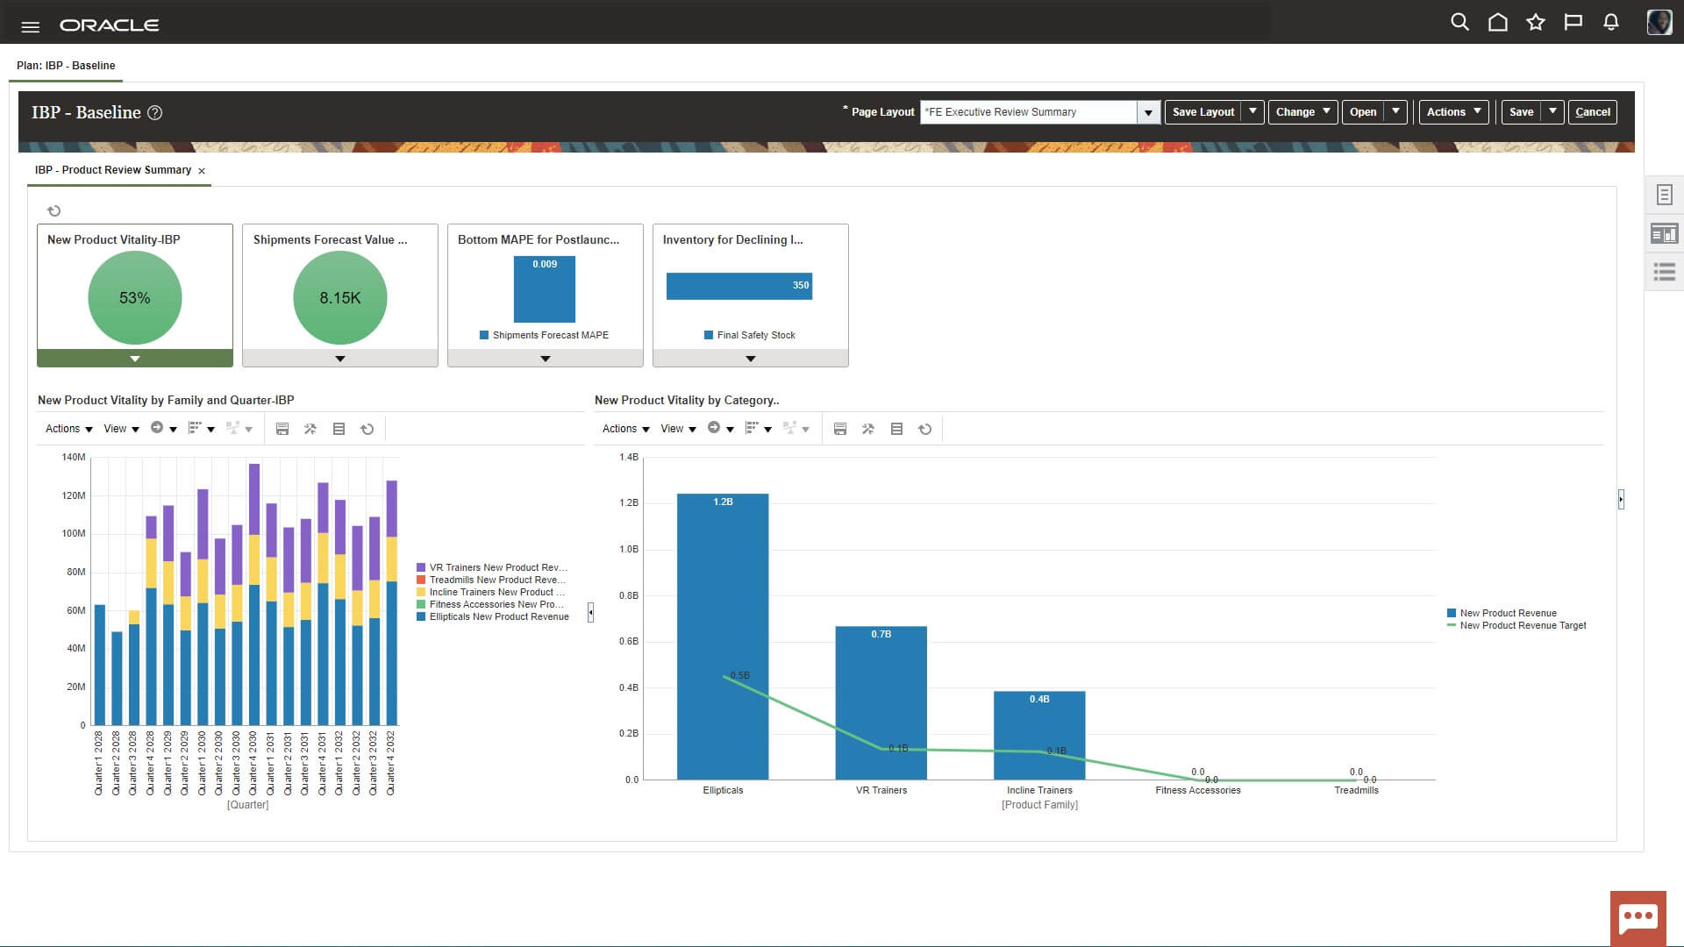Open the search magnifier icon
Image resolution: width=1684 pixels, height=947 pixels.
(1459, 23)
